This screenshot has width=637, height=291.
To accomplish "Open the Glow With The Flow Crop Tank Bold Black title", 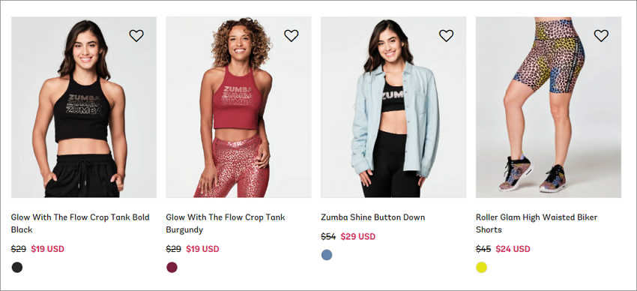I will [x=80, y=223].
